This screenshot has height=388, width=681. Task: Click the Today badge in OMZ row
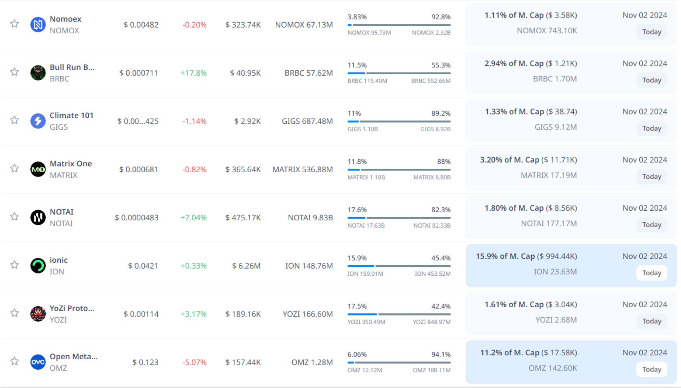click(651, 369)
